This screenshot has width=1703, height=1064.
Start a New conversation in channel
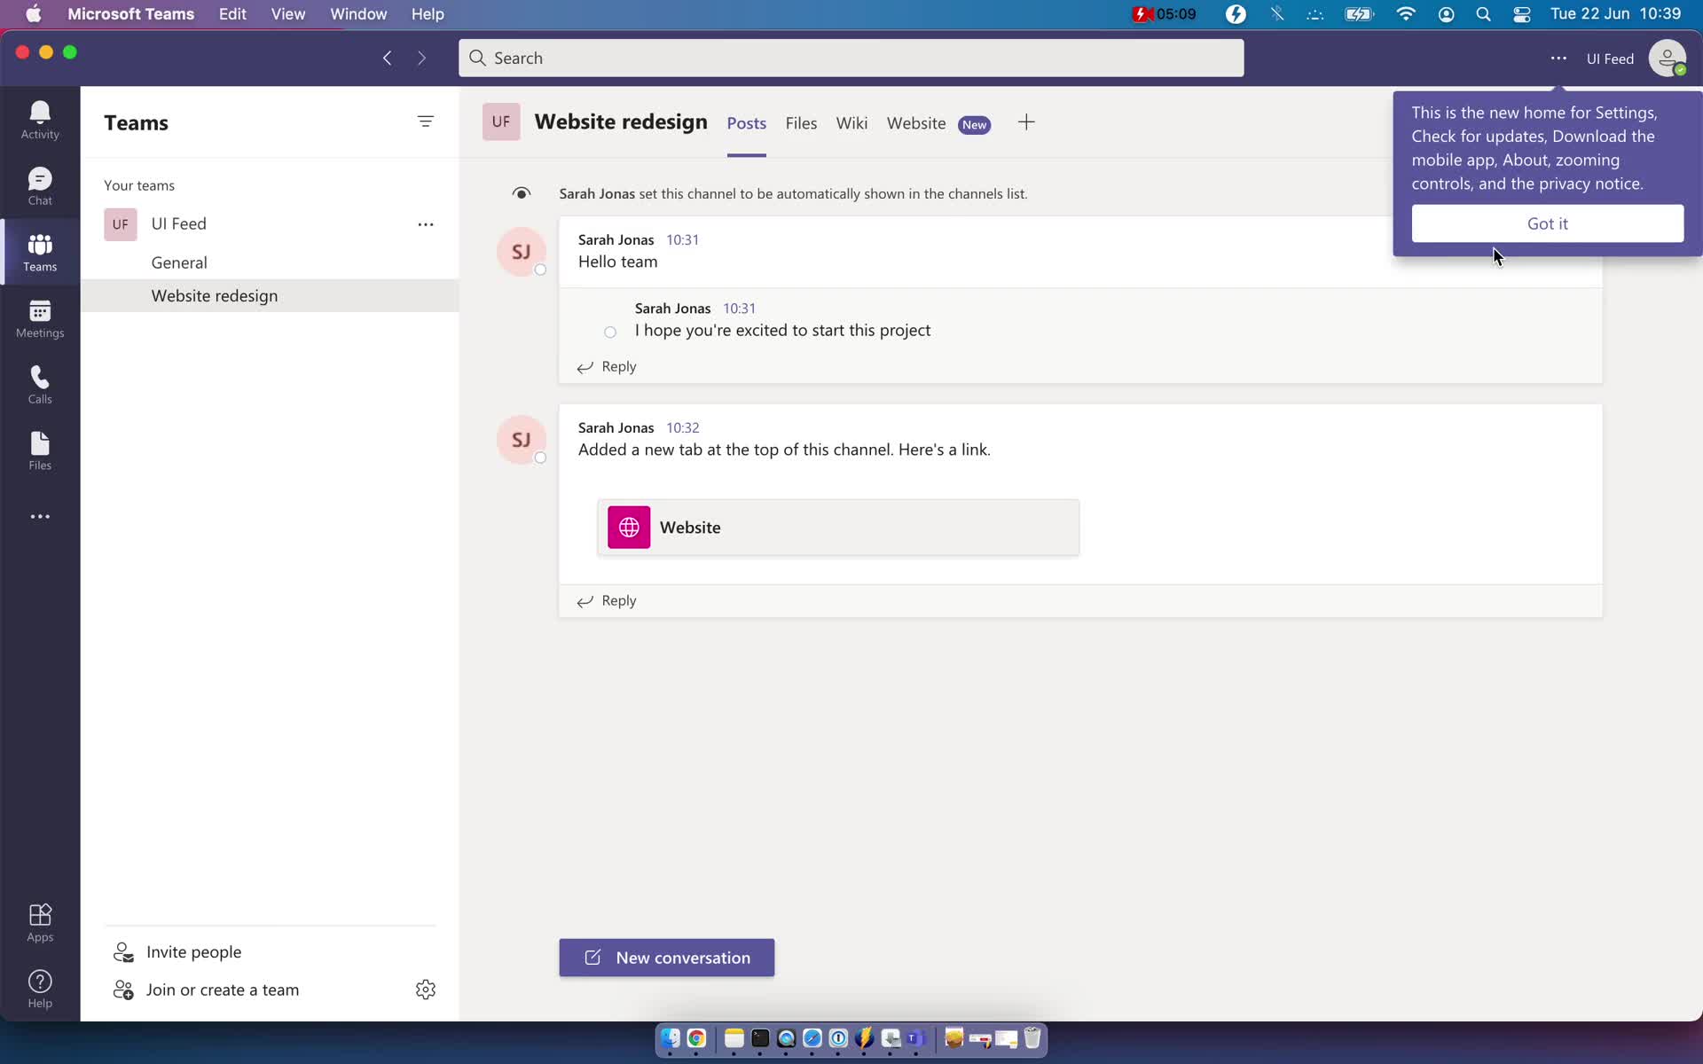click(666, 956)
